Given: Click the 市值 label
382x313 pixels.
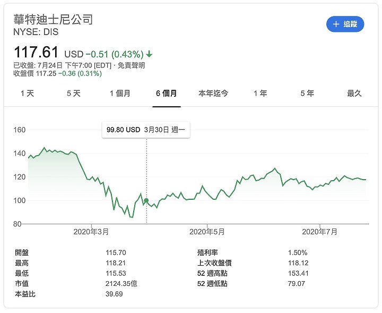Looking at the screenshot, I should pyautogui.click(x=22, y=283).
